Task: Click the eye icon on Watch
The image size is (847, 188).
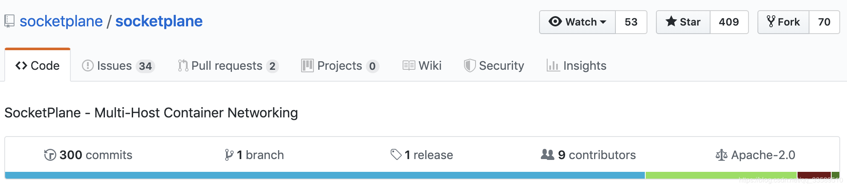Action: coord(555,22)
